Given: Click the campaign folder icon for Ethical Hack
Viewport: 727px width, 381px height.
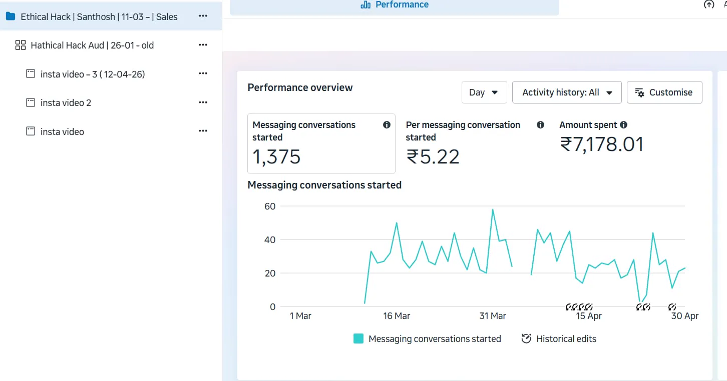Looking at the screenshot, I should 11,16.
